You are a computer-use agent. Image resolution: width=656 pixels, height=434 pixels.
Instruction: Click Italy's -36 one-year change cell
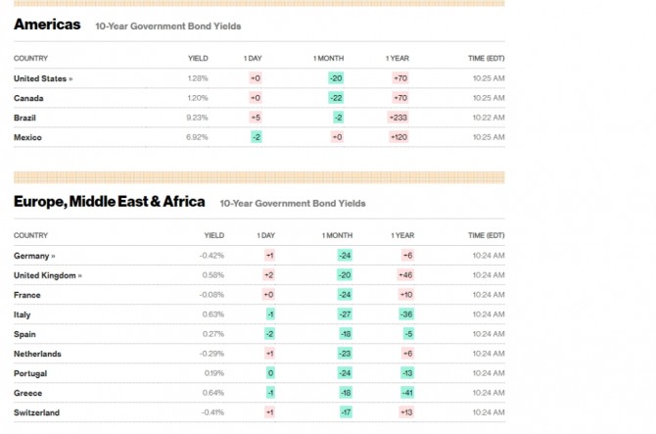click(x=405, y=314)
